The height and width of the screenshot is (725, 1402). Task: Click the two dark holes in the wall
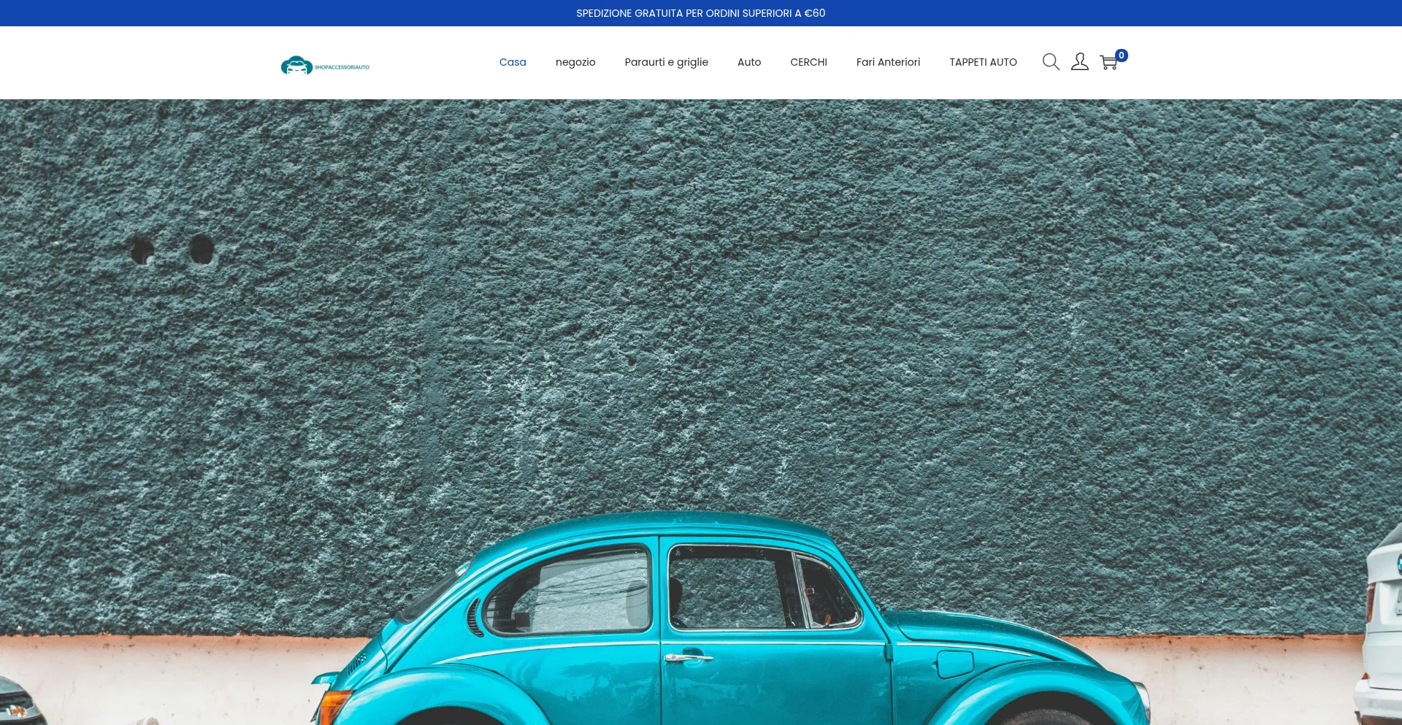click(x=172, y=250)
